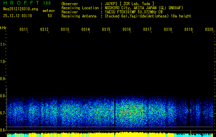Select the 0316 time tick label
This screenshot has height=137, width=216.
point(127,29)
